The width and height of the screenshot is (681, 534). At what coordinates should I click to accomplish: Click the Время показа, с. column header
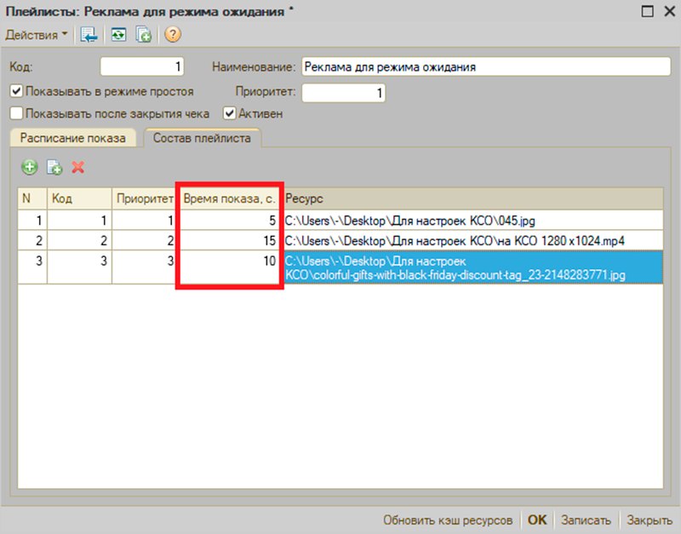[229, 198]
